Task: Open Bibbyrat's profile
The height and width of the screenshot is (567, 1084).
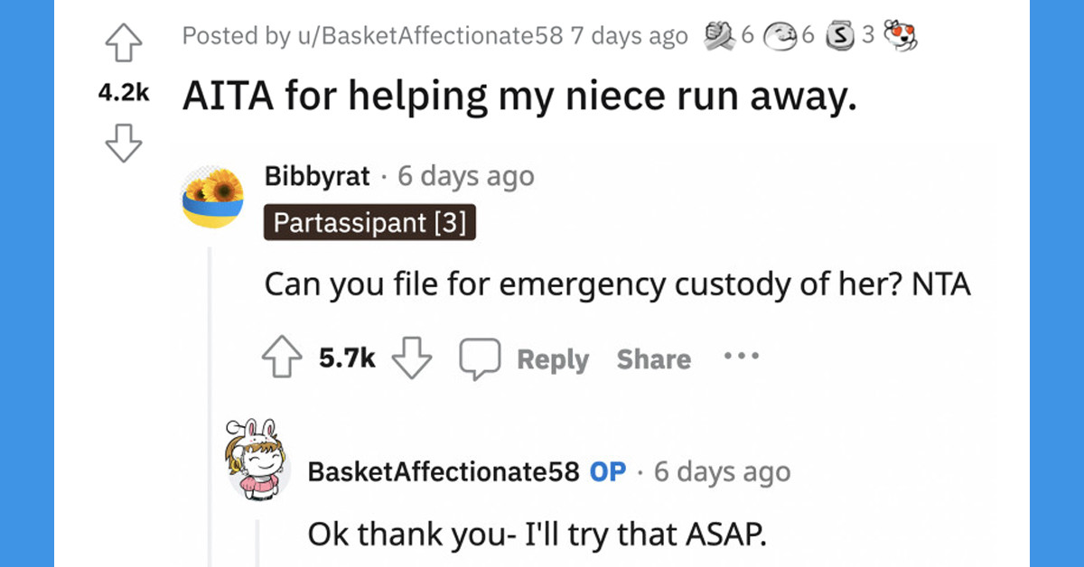Action: click(318, 176)
